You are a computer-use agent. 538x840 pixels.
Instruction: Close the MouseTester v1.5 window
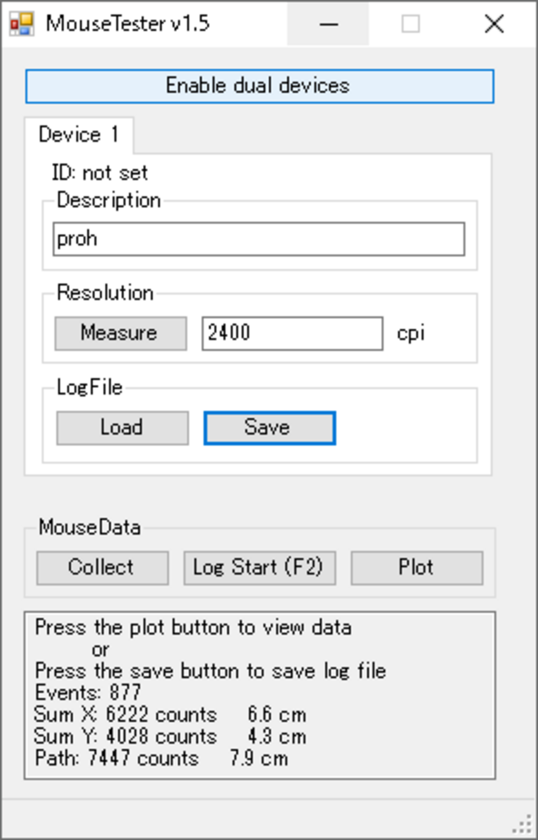(x=494, y=24)
